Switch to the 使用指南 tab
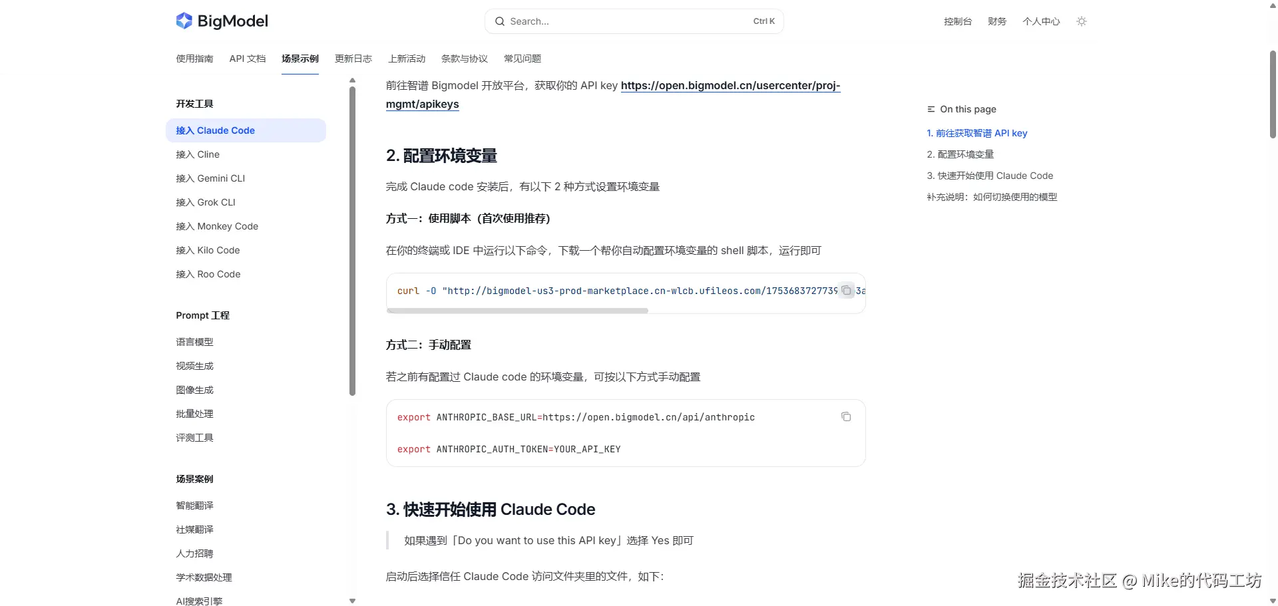The width and height of the screenshot is (1278, 606). (x=194, y=59)
